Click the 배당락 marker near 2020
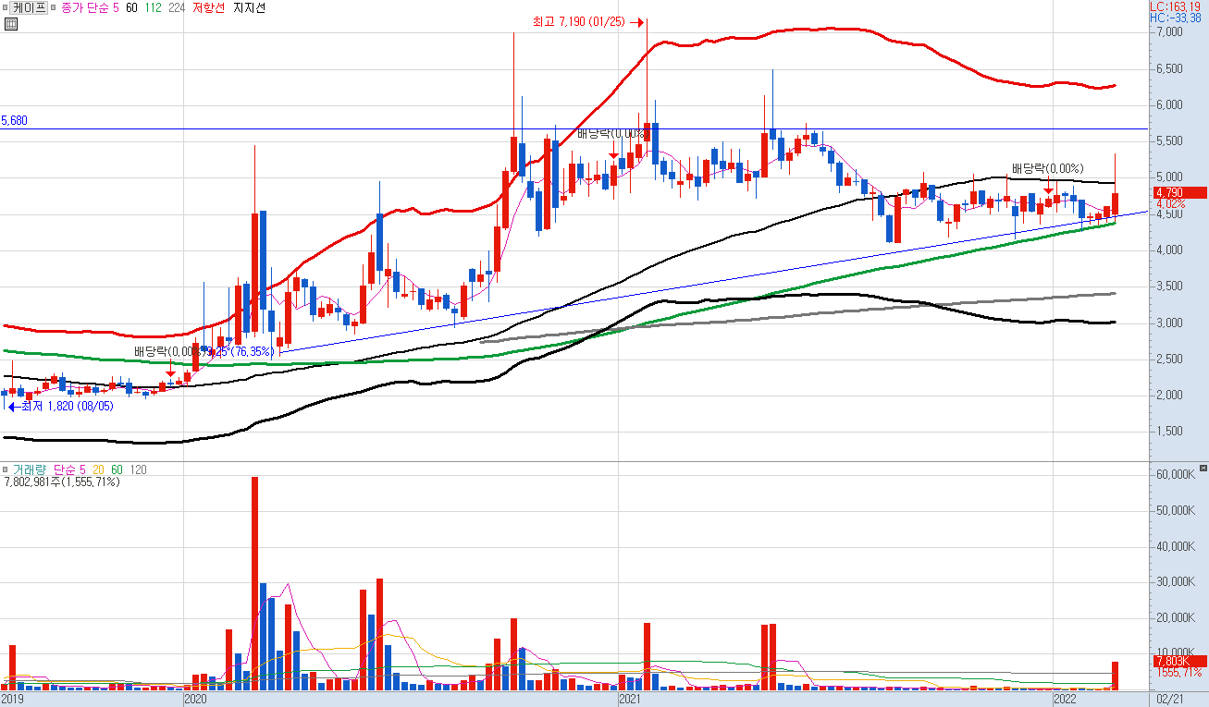 168,352
